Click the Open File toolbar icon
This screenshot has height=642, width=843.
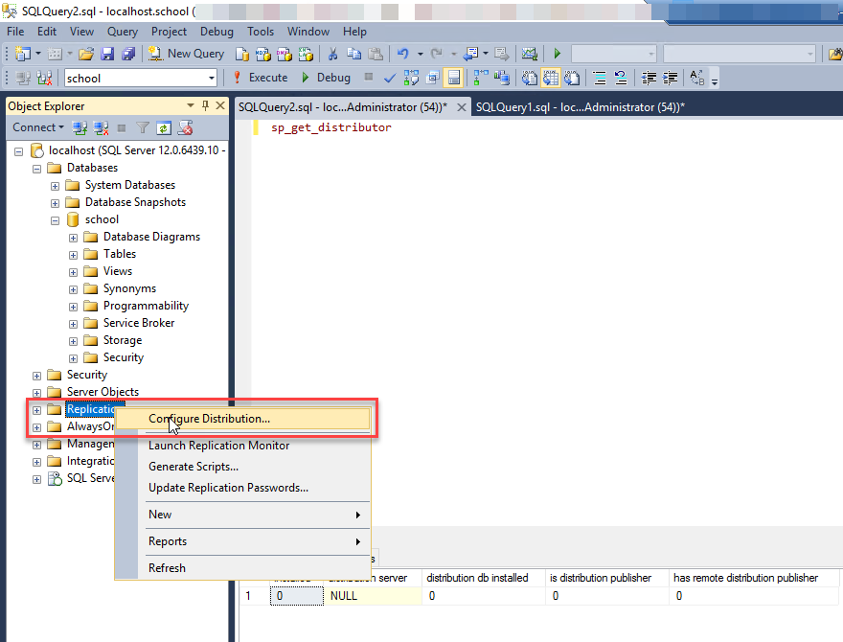[x=86, y=54]
